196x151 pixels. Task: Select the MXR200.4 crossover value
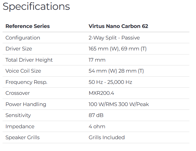(x=101, y=93)
